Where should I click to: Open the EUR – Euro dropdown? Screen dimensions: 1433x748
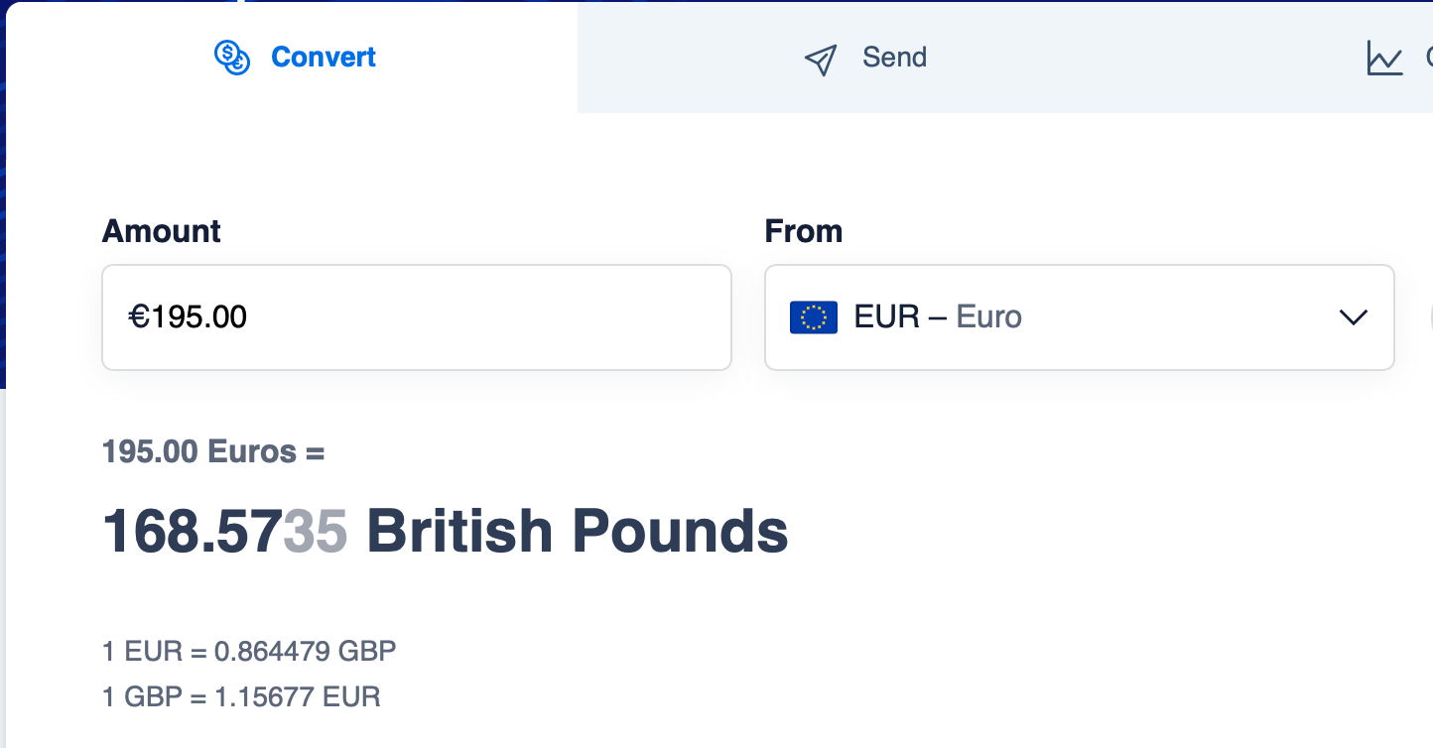1080,317
